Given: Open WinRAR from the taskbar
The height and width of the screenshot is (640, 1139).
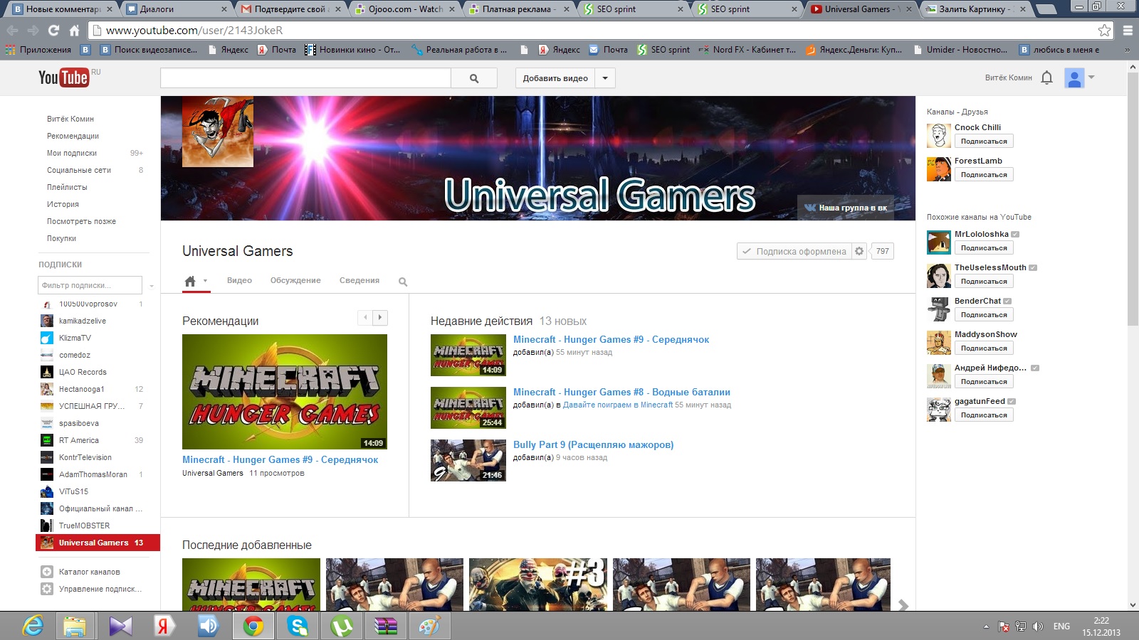Looking at the screenshot, I should [x=386, y=626].
